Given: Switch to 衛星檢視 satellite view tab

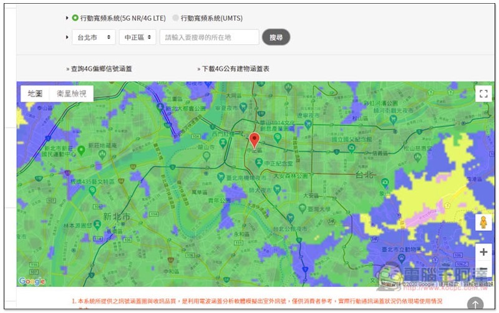Looking at the screenshot, I should click(71, 94).
